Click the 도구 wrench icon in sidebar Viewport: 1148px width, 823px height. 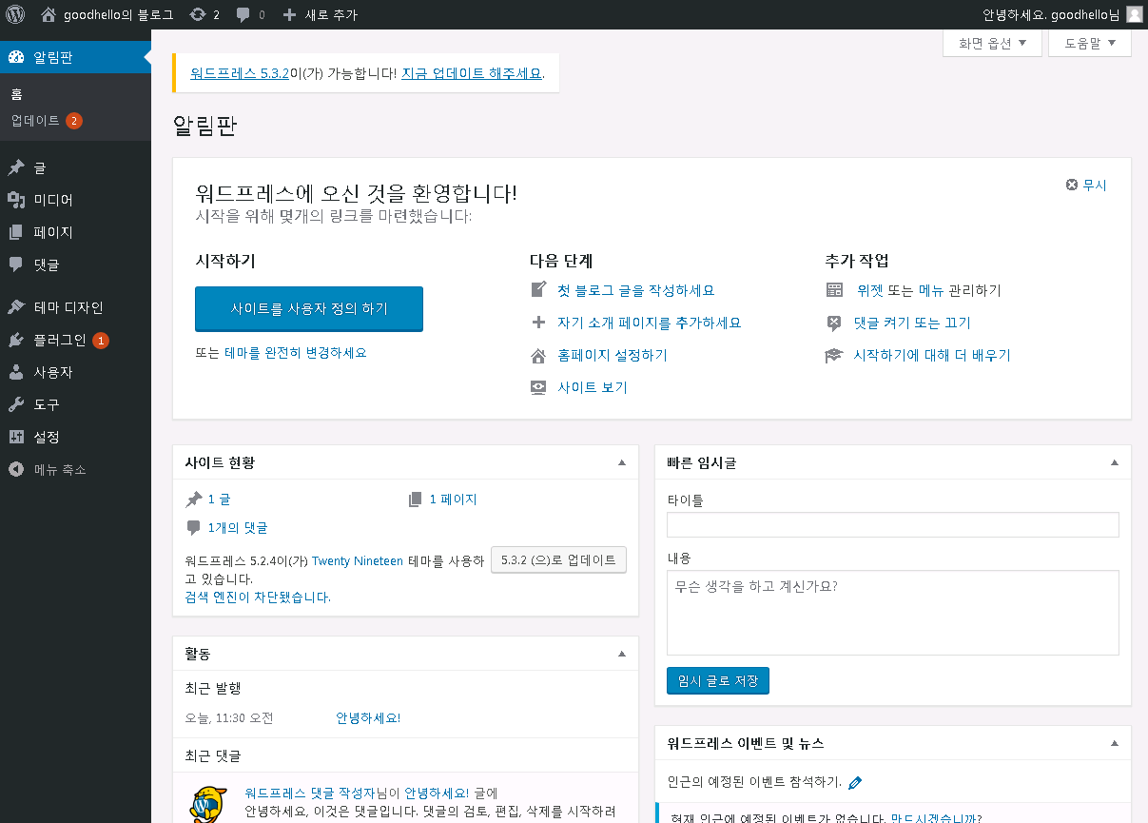(x=16, y=404)
